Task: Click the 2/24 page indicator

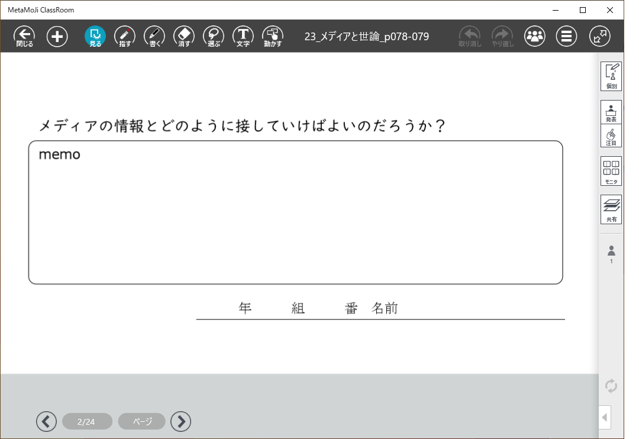Action: click(86, 422)
